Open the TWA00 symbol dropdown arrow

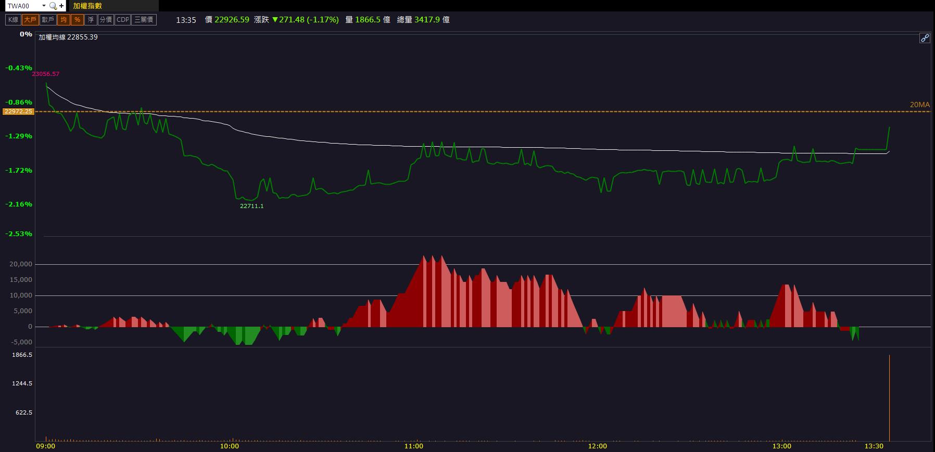(44, 6)
